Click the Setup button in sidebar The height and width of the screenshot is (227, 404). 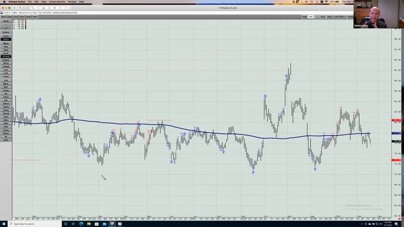(6, 21)
